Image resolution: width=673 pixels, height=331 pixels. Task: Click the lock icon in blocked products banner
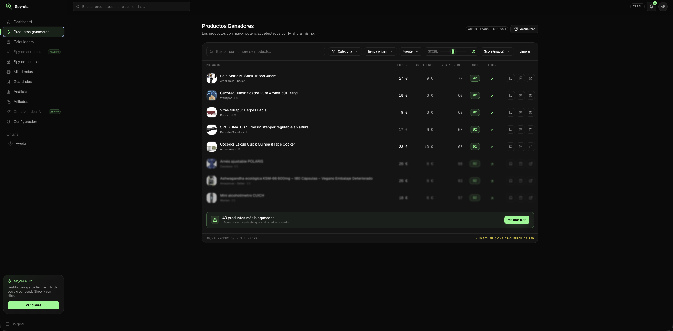coord(215,220)
